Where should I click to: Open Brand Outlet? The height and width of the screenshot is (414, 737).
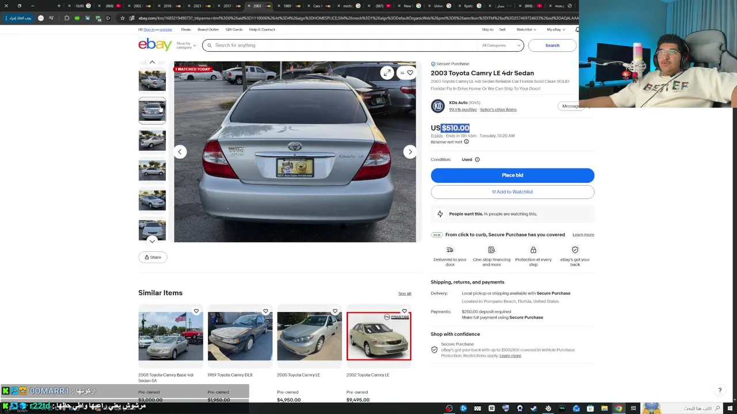tap(208, 29)
